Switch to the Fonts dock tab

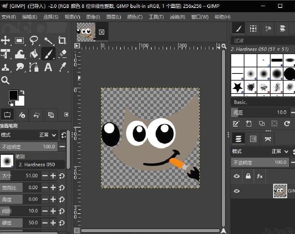point(268,29)
